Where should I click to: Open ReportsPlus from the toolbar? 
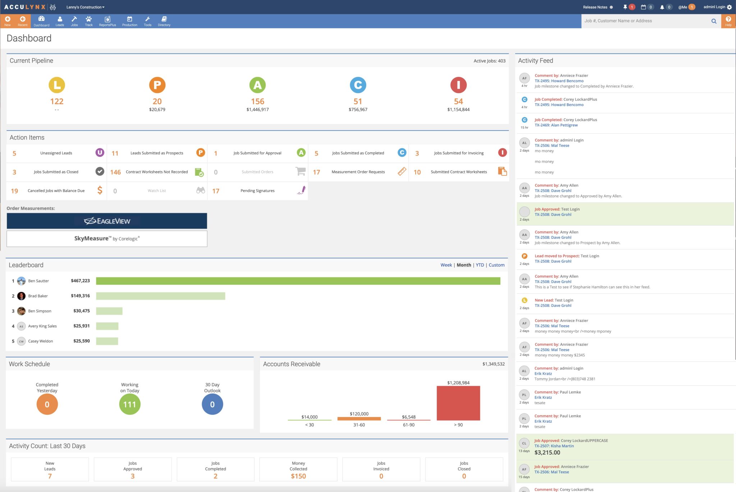click(107, 20)
